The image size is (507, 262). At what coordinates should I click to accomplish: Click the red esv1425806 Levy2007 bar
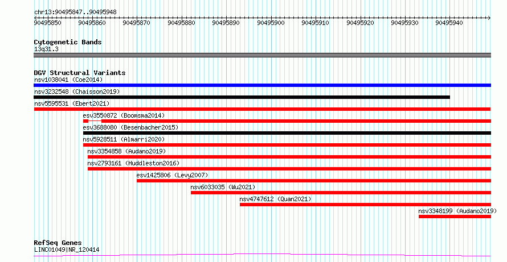314,181
